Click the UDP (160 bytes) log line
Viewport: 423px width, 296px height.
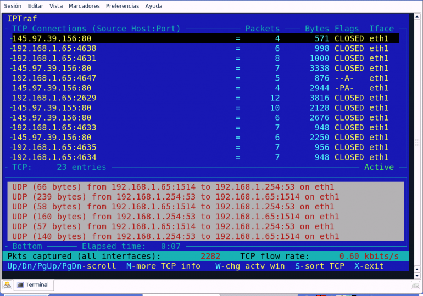176,217
